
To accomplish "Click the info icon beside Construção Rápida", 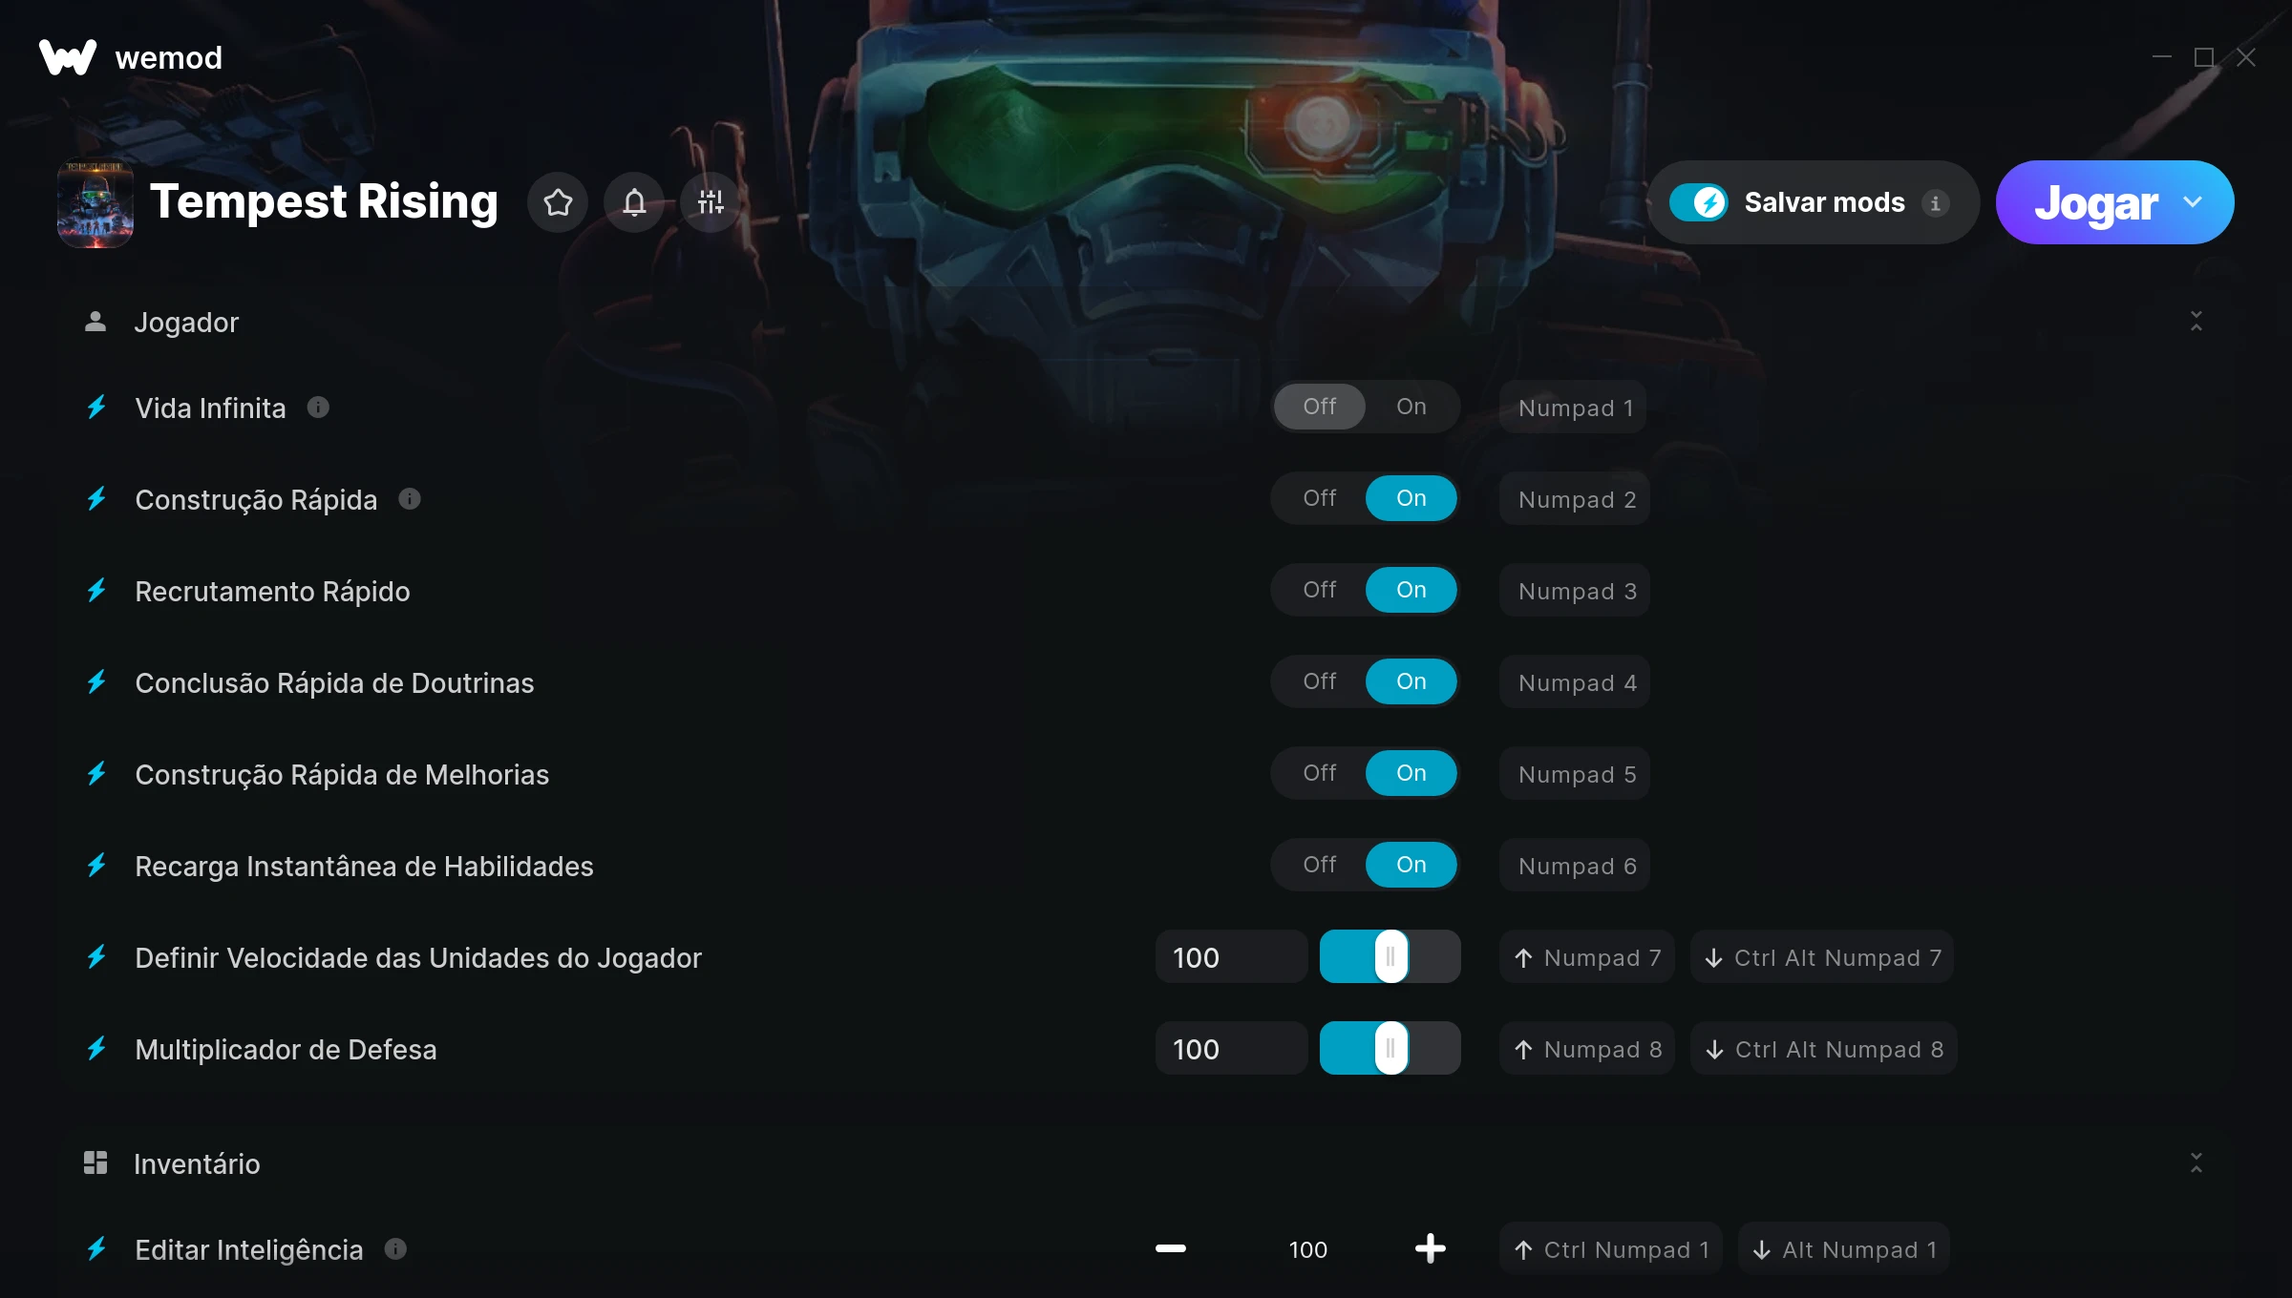I will (410, 499).
